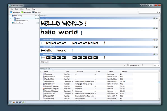Toggle activation circle beside Fonts set
Viewport: 167px width, 111px height.
[x=10, y=18]
